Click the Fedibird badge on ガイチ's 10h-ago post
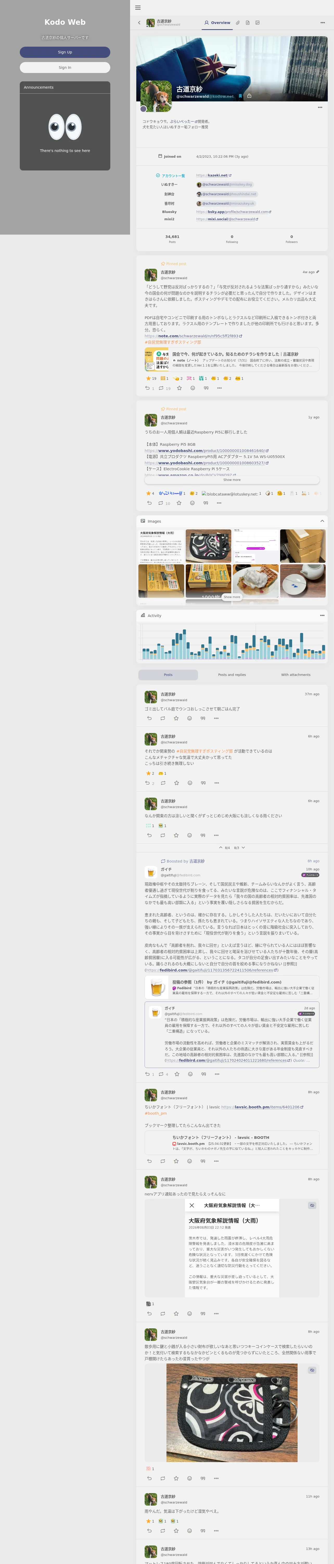This screenshot has height=1564, width=334. coord(310,875)
